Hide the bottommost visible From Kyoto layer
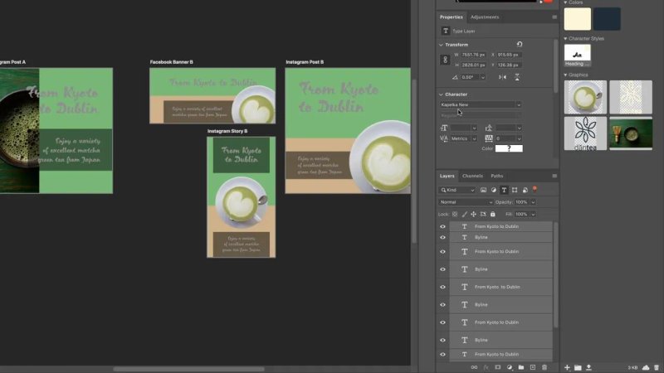This screenshot has height=373, width=664. coord(443,355)
